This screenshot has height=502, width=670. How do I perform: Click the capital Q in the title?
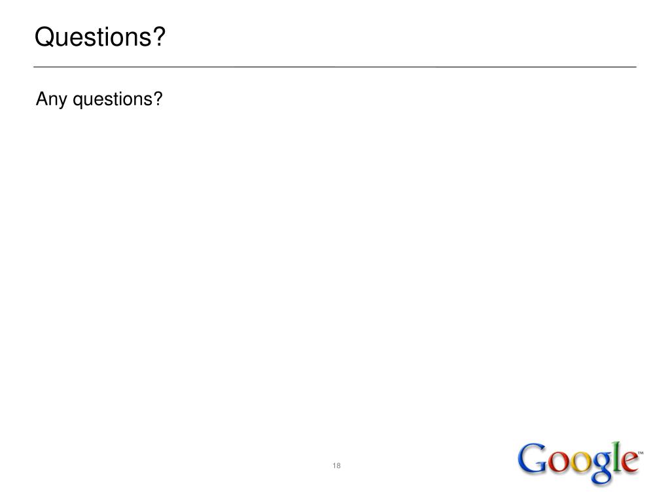[44, 37]
